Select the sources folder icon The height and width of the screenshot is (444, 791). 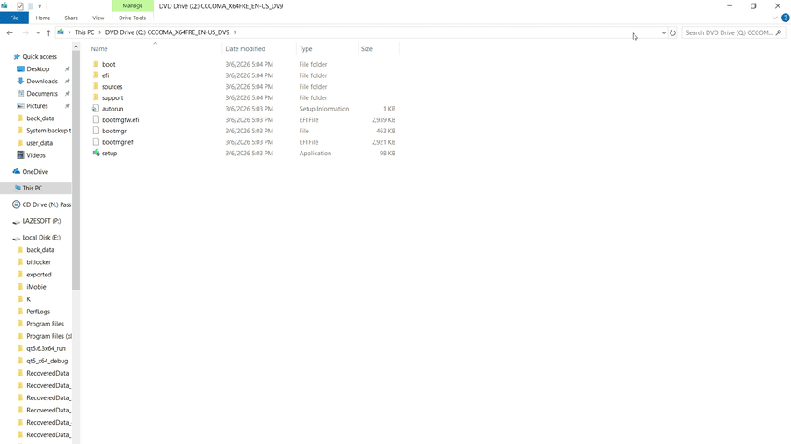pyautogui.click(x=96, y=86)
